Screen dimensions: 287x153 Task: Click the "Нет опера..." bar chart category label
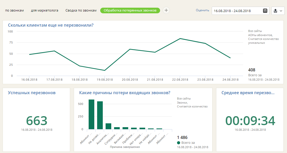[136, 139]
